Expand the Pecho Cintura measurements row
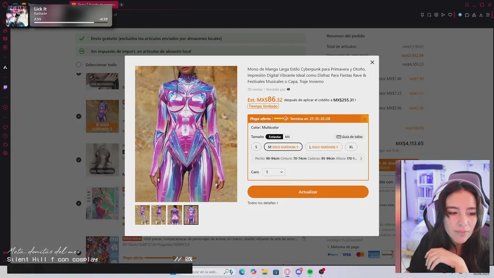Image resolution: width=494 pixels, height=278 pixels. click(x=308, y=158)
